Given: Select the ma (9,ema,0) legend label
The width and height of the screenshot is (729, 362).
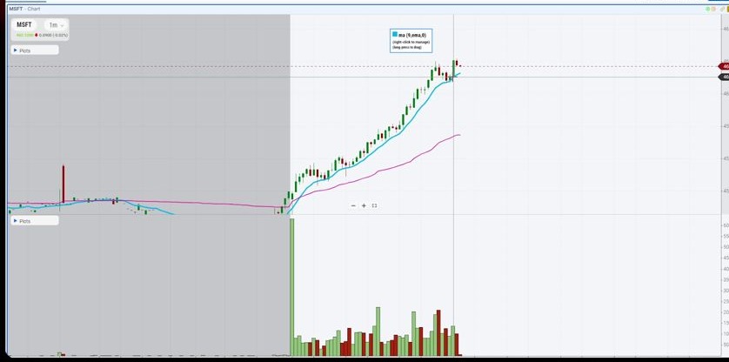Looking at the screenshot, I should click(412, 35).
